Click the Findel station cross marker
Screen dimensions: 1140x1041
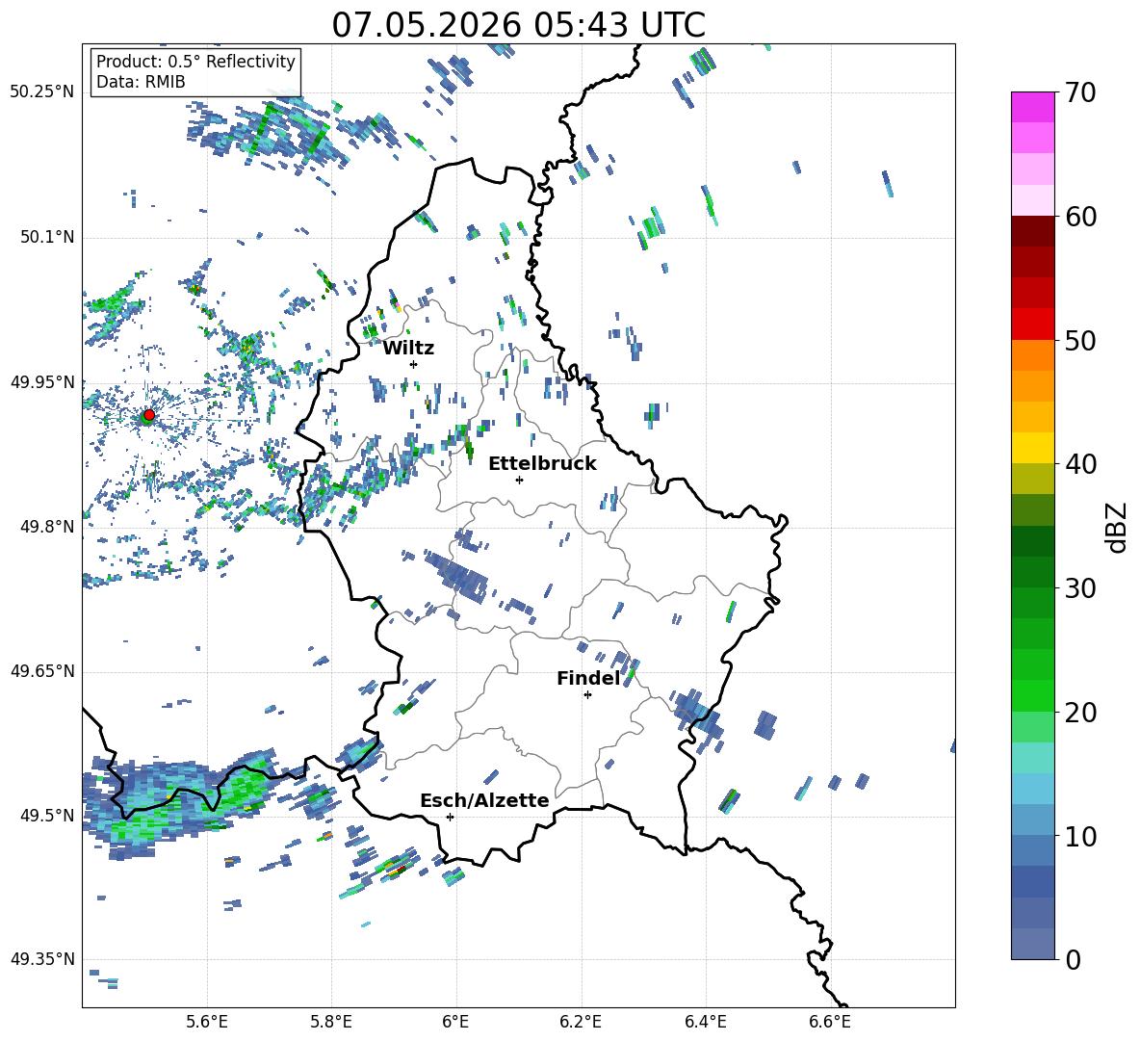[587, 694]
